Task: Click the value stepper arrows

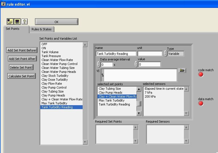Action: [x=136, y=64]
